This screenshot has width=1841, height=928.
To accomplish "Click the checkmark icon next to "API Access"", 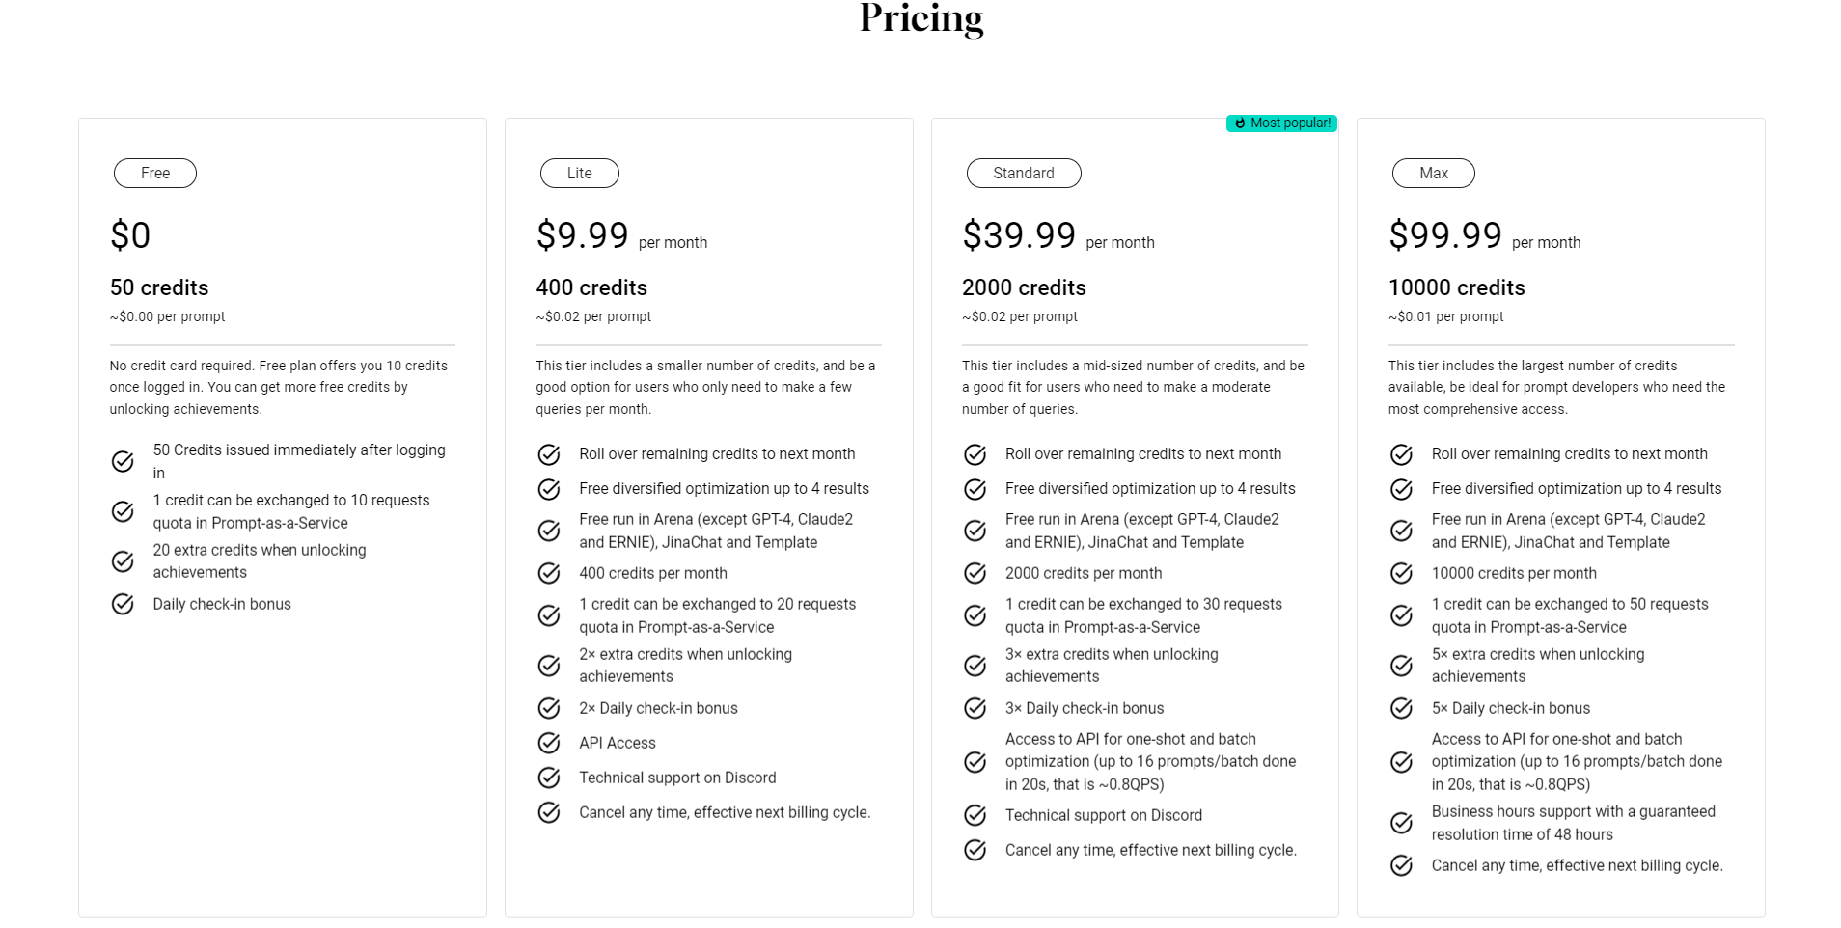I will 549,743.
